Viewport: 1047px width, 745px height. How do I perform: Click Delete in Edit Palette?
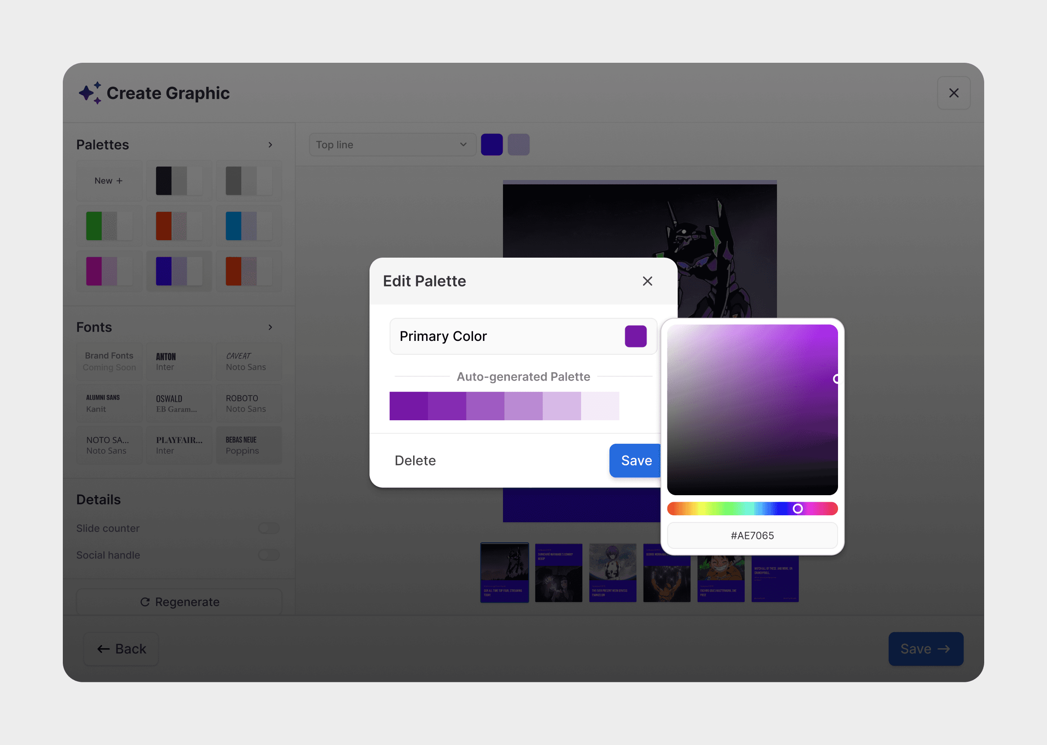(x=415, y=461)
